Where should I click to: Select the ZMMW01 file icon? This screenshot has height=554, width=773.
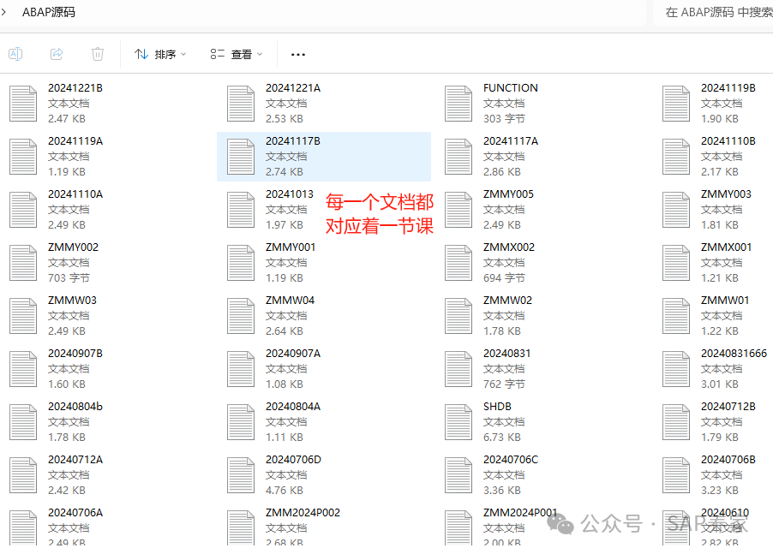coord(676,316)
